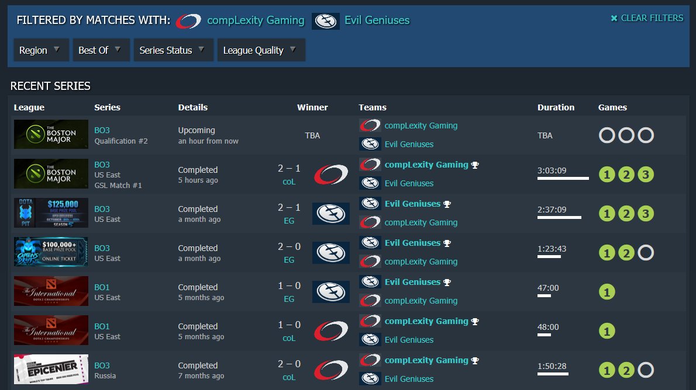This screenshot has height=390, width=696.
Task: Open game 2 of the Captains Draft series
Action: pyautogui.click(x=626, y=253)
